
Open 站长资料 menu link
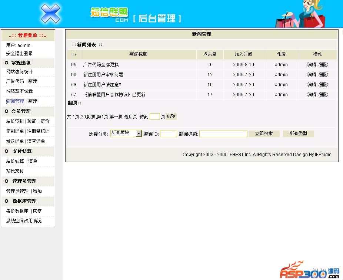pos(15,121)
